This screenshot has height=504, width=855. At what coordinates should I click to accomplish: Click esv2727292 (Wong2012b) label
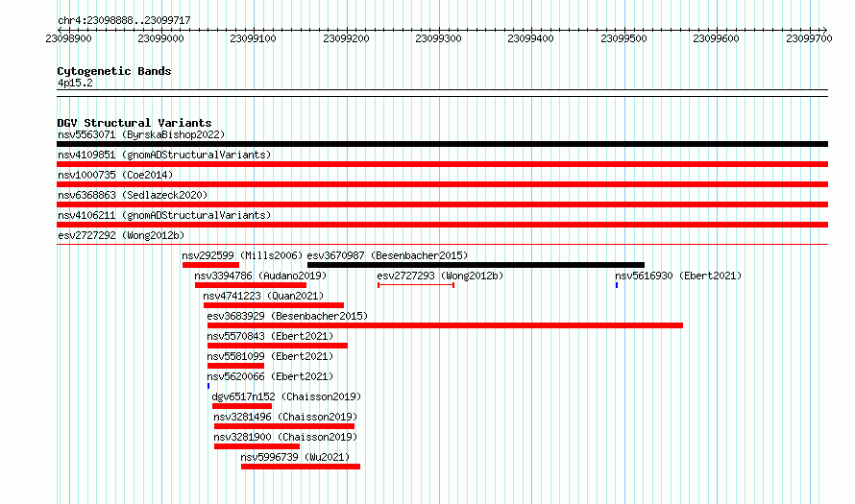pyautogui.click(x=121, y=235)
